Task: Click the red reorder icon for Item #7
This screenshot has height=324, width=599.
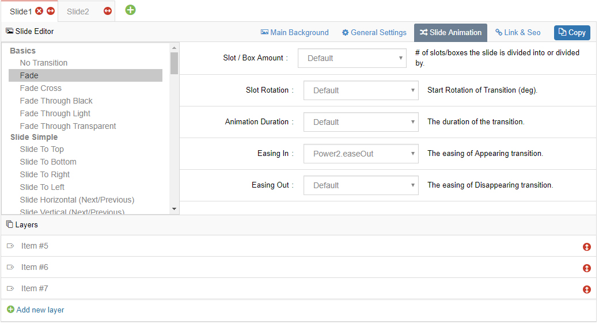Action: tap(587, 289)
